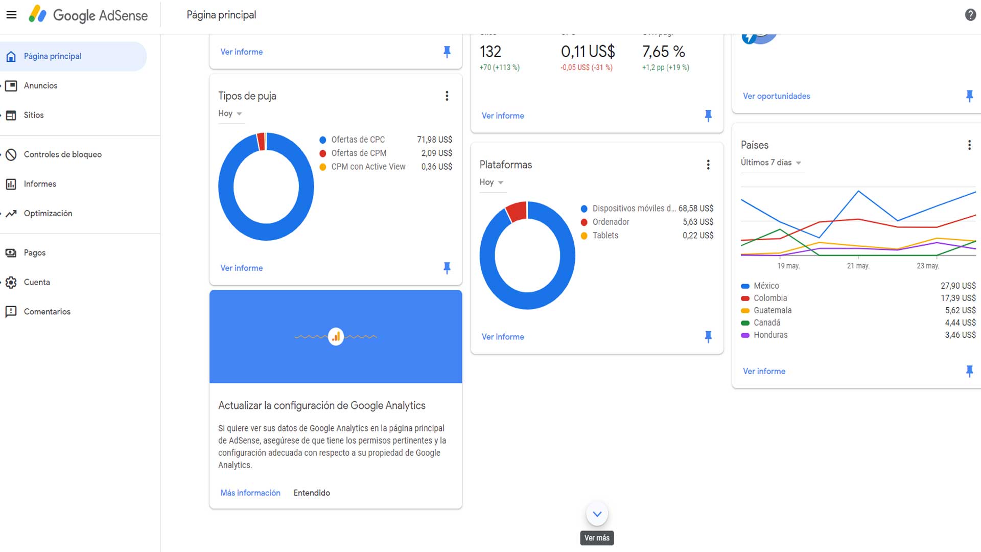The image size is (981, 552).
Task: Click Guatemala country row
Action: click(858, 311)
